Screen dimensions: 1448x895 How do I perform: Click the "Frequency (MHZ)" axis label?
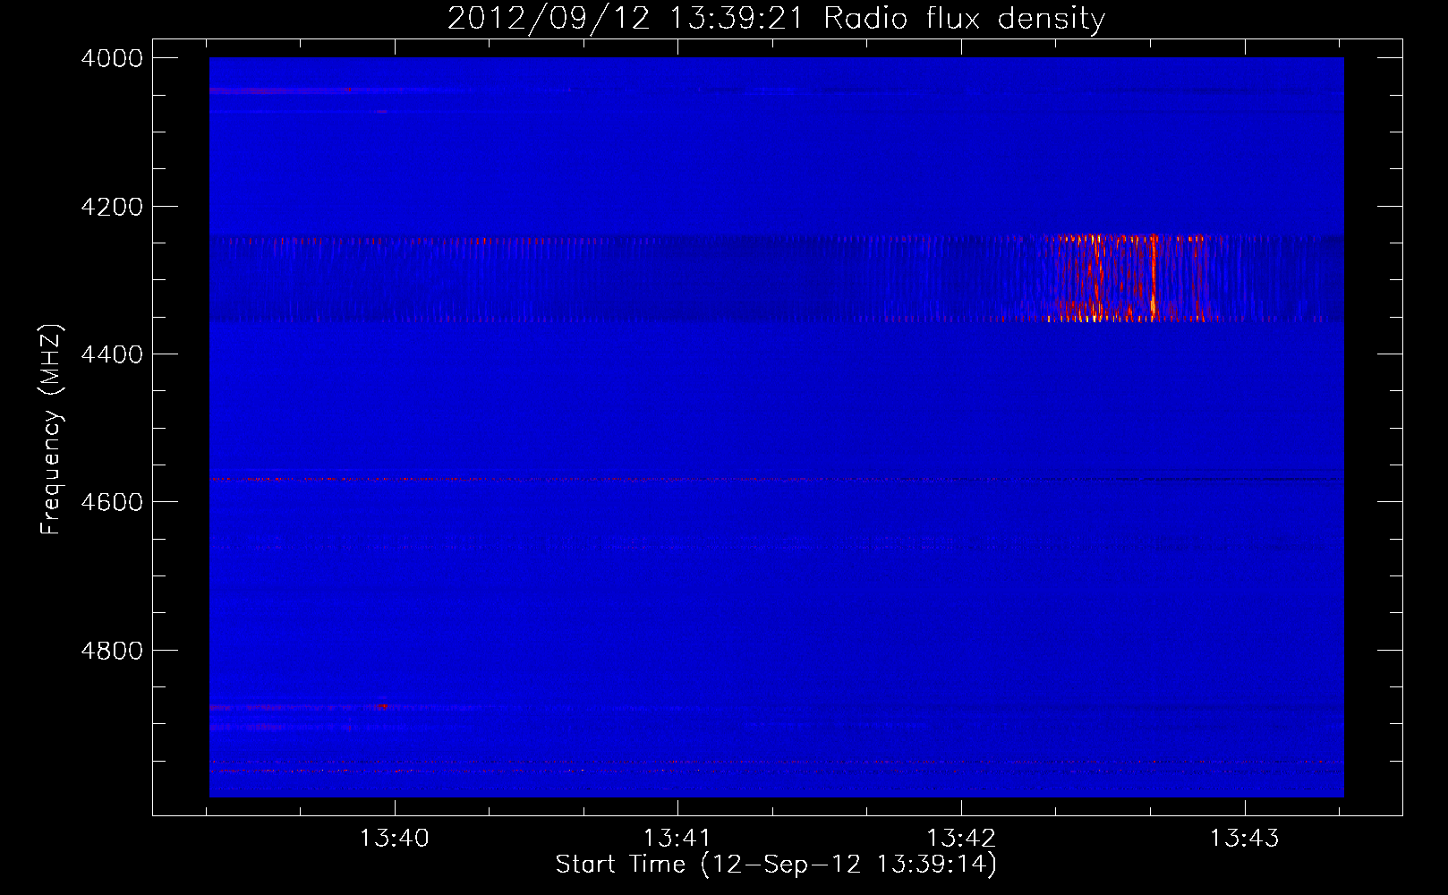52,430
